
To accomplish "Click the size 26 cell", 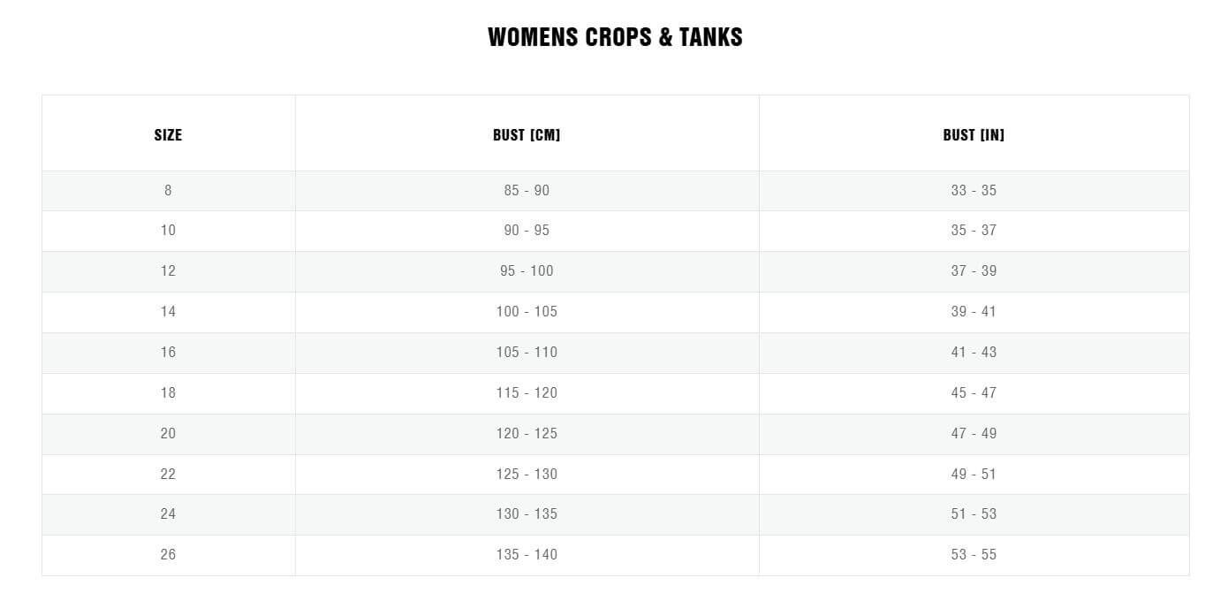I will click(x=168, y=555).
